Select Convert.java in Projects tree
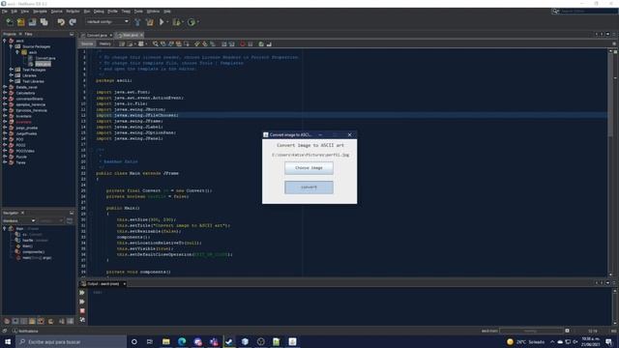Image resolution: width=619 pixels, height=348 pixels. click(45, 58)
